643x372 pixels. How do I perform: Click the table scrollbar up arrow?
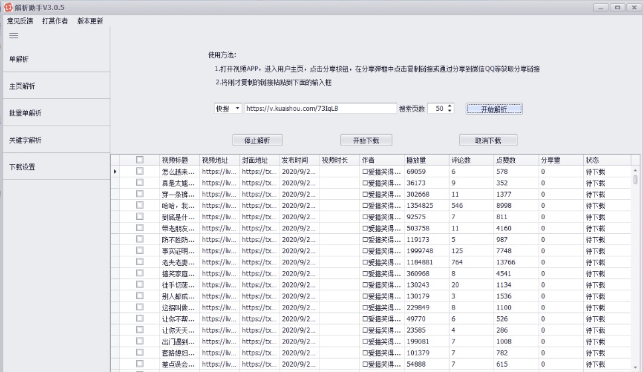[x=635, y=170]
